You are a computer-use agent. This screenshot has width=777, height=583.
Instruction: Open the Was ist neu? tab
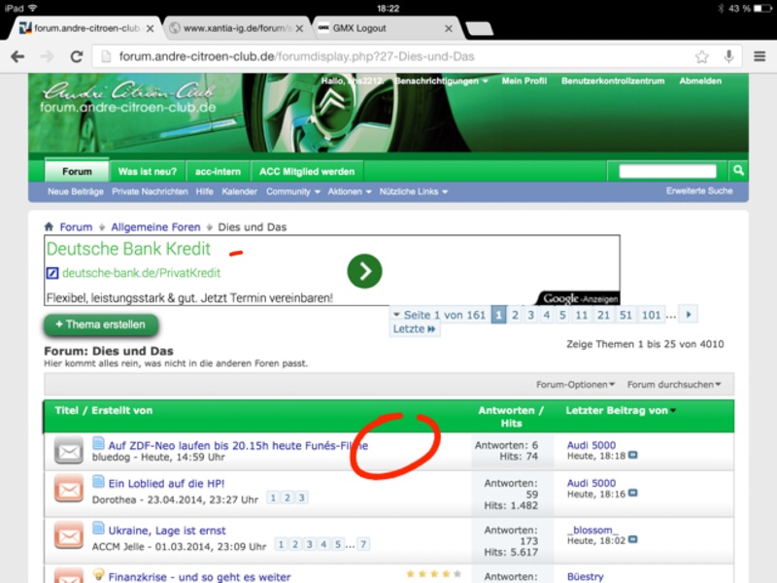[148, 172]
